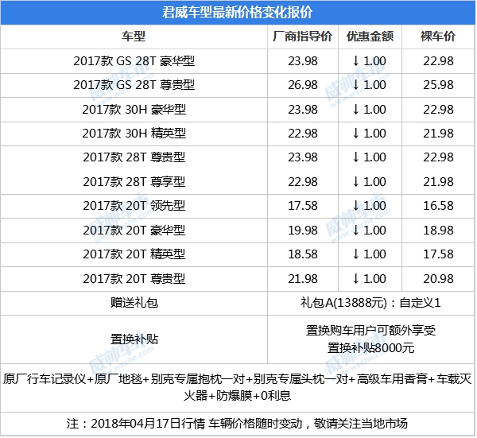
Task: Select the 车型 column header
Action: [x=134, y=37]
